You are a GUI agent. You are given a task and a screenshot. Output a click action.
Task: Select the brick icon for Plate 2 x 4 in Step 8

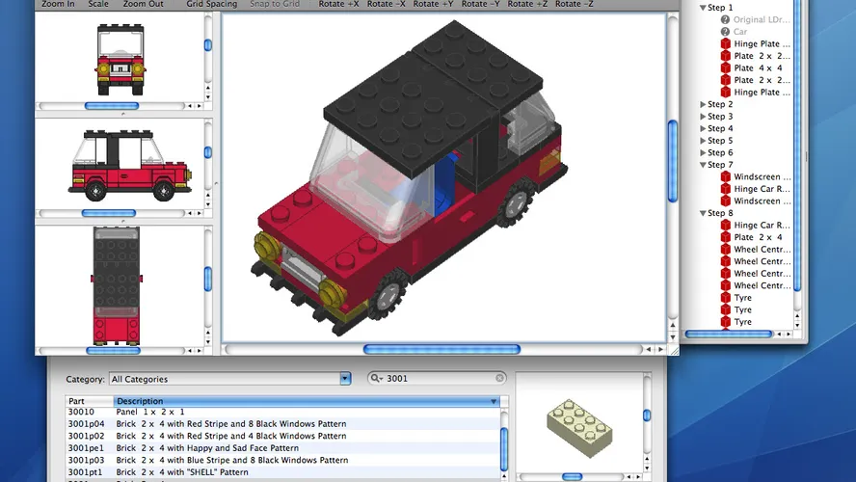[725, 237]
